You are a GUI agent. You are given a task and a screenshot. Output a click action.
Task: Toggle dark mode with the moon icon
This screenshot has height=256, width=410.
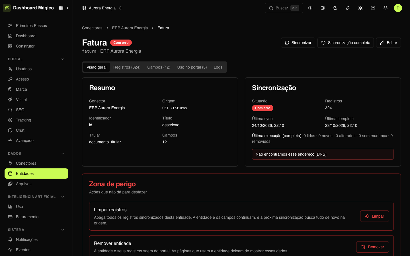[x=335, y=8]
